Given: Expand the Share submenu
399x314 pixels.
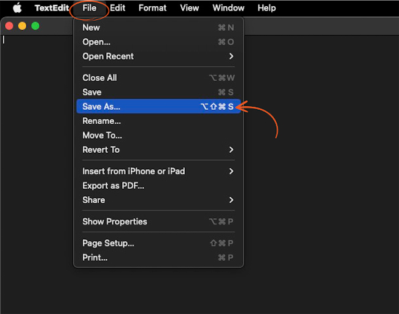Looking at the screenshot, I should (x=158, y=200).
